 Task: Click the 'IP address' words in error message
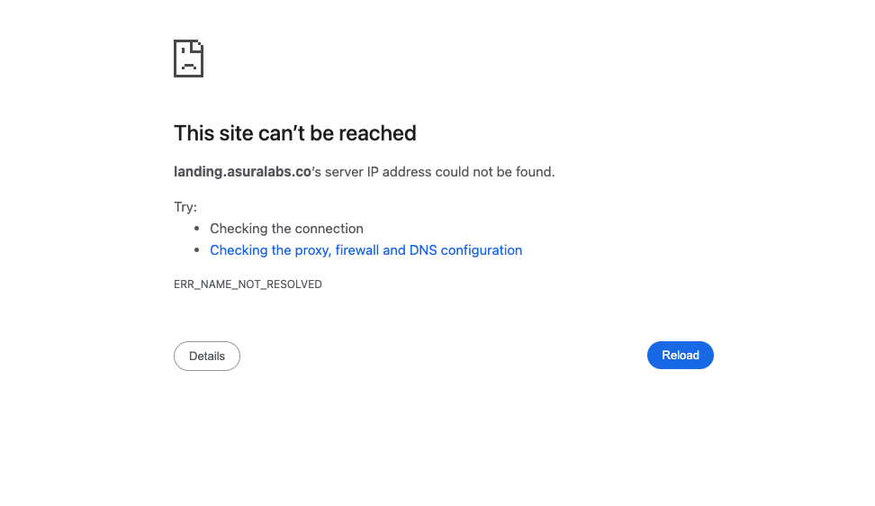pos(399,172)
